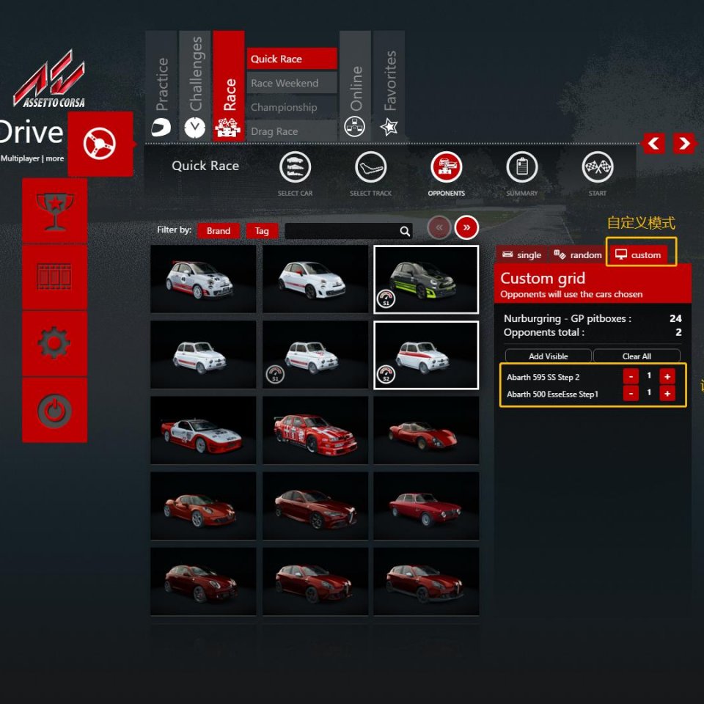Image resolution: width=704 pixels, height=704 pixels.
Task: Select white Abarth race car number 46 thumbnail
Action: point(203,279)
